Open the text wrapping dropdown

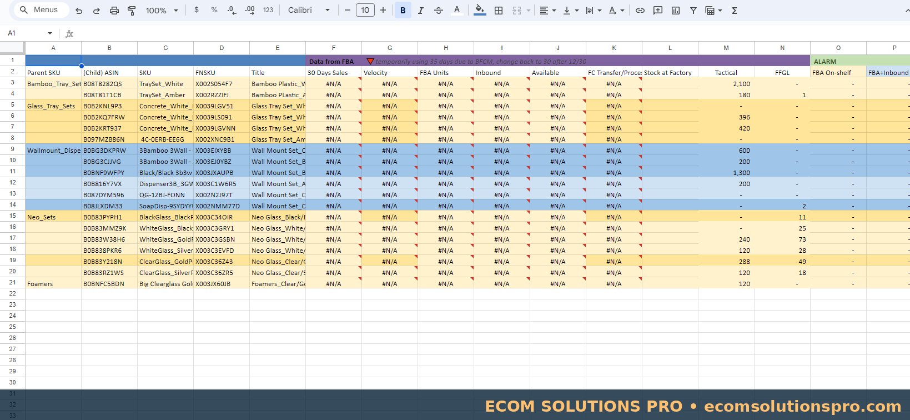click(x=594, y=11)
